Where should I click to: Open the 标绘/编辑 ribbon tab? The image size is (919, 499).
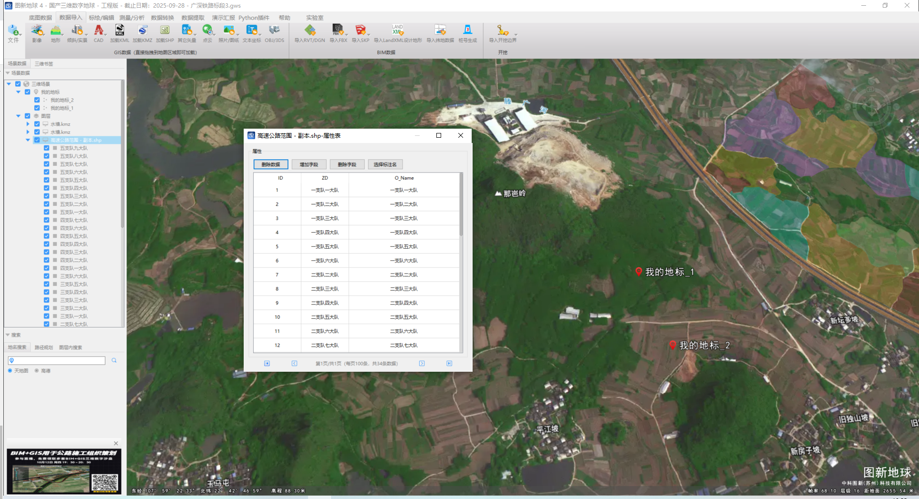[101, 18]
